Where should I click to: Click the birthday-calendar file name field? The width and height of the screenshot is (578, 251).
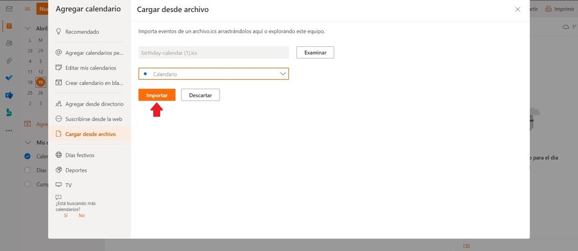coord(213,53)
